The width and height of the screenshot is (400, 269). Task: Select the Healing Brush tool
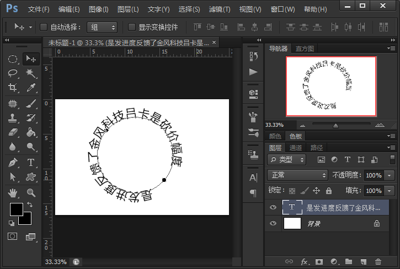click(13, 104)
